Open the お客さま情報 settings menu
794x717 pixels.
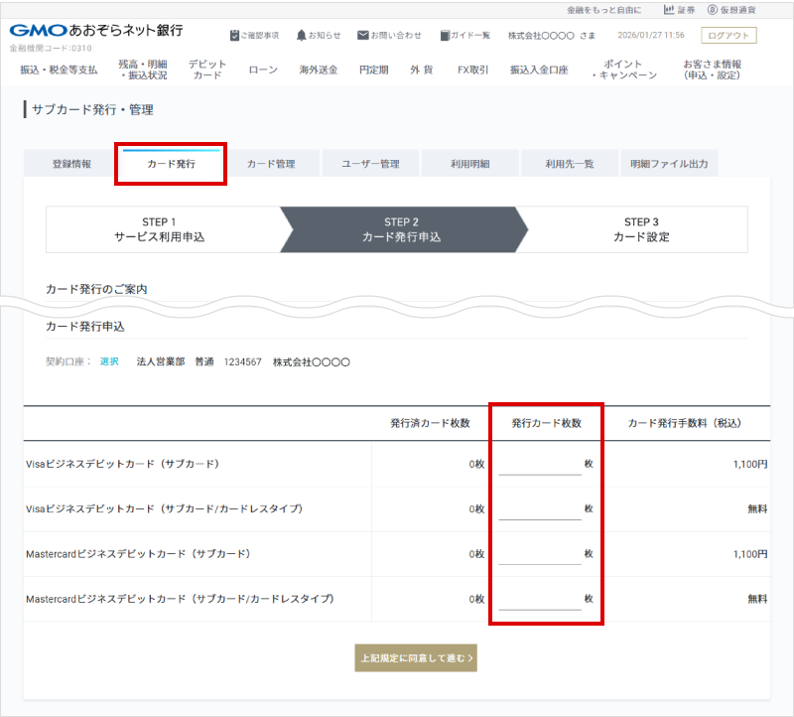712,70
